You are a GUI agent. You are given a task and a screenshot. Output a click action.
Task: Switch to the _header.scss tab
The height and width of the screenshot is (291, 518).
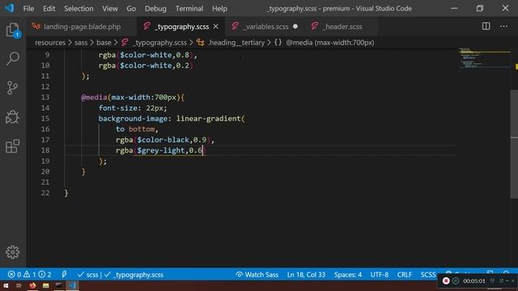342,27
